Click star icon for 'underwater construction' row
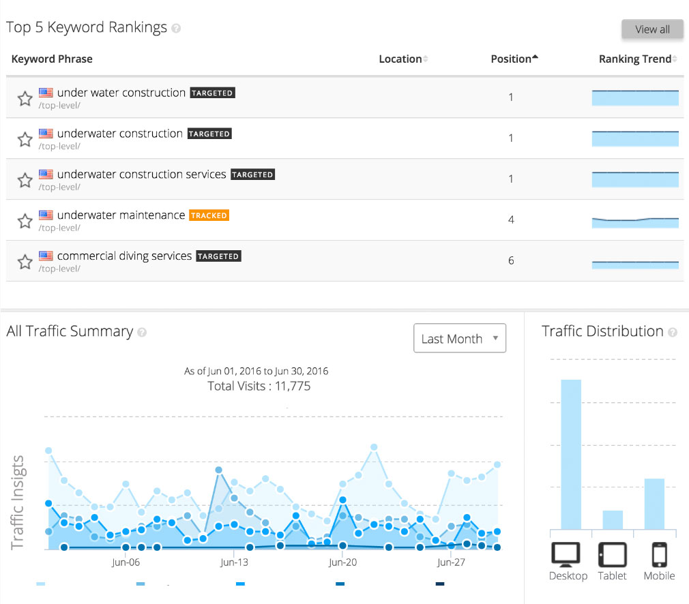The width and height of the screenshot is (689, 604). (x=25, y=140)
